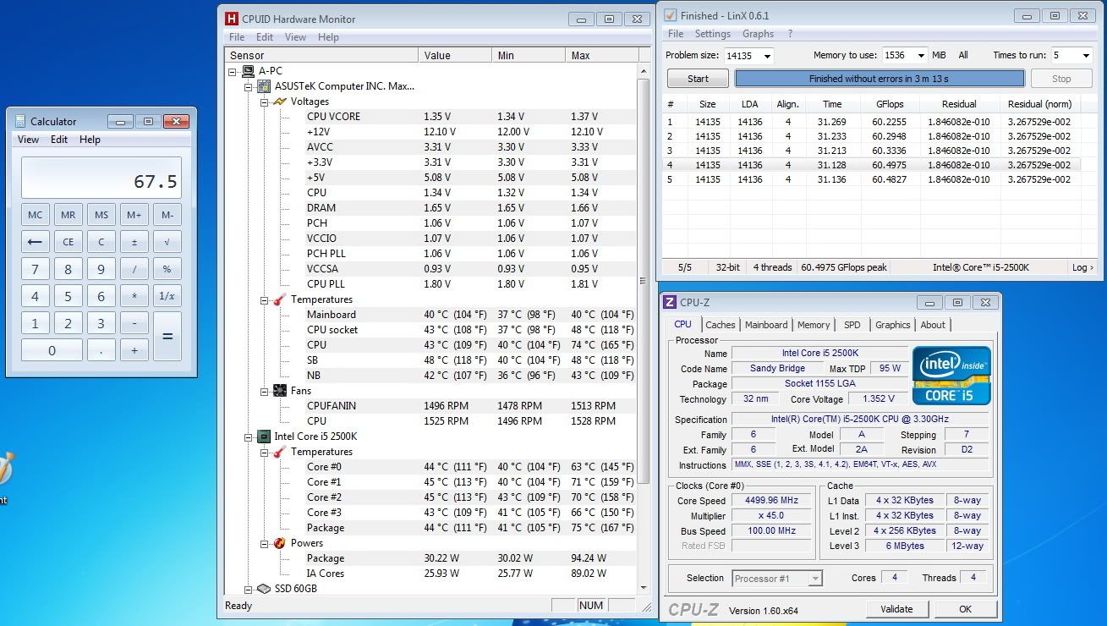Switch to CPU-Z Memory tab
The height and width of the screenshot is (626, 1107).
point(813,325)
